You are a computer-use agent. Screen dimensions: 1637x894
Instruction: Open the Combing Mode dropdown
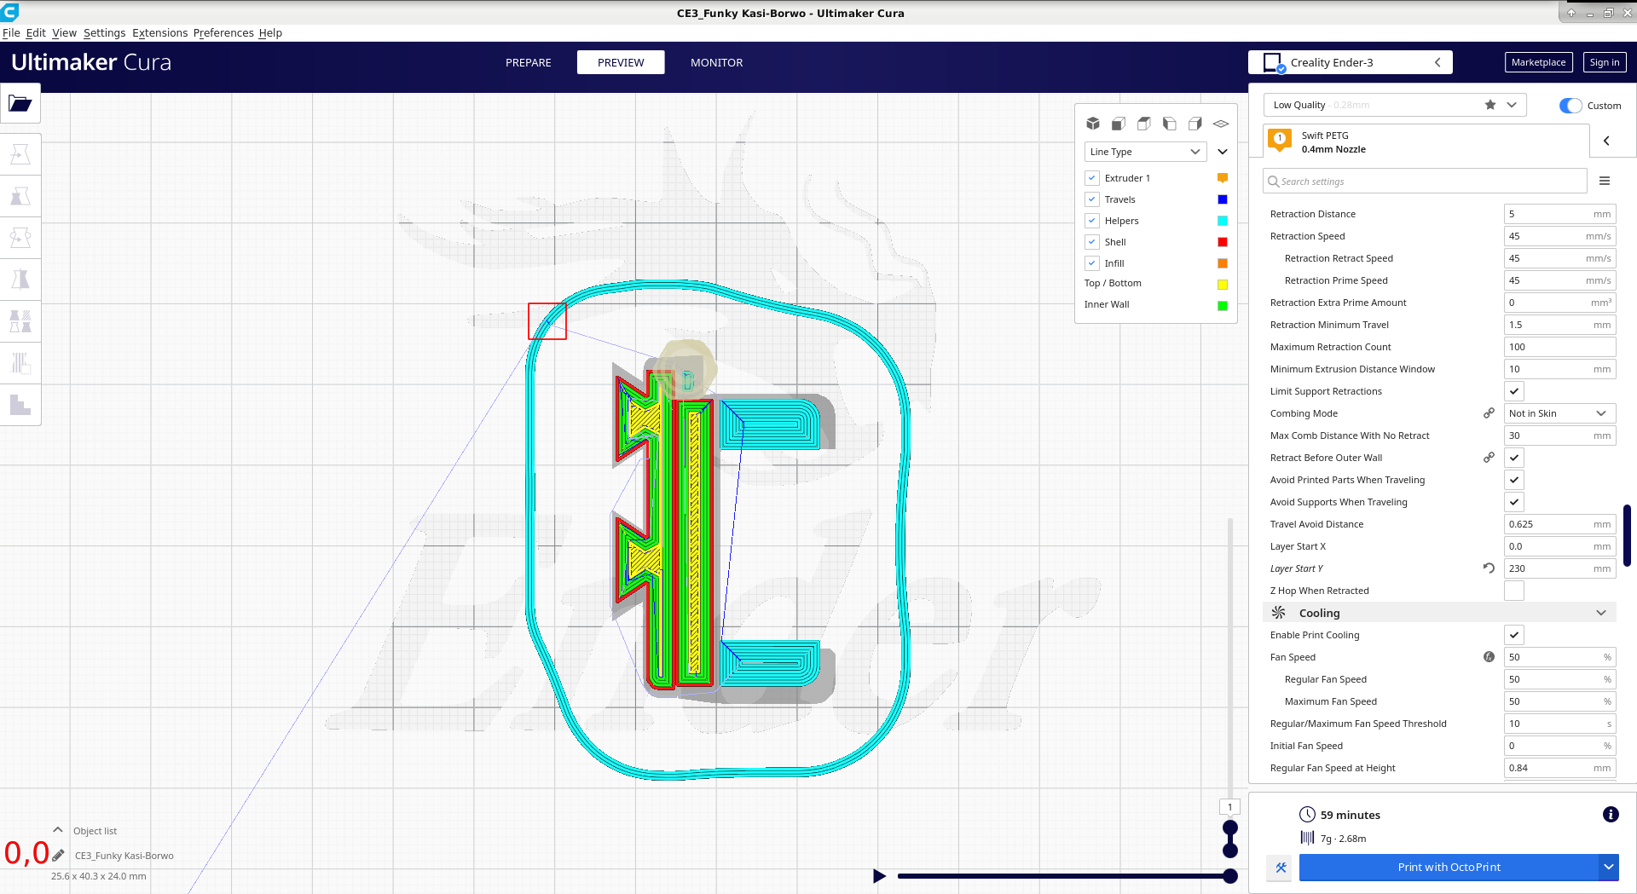pyautogui.click(x=1559, y=413)
